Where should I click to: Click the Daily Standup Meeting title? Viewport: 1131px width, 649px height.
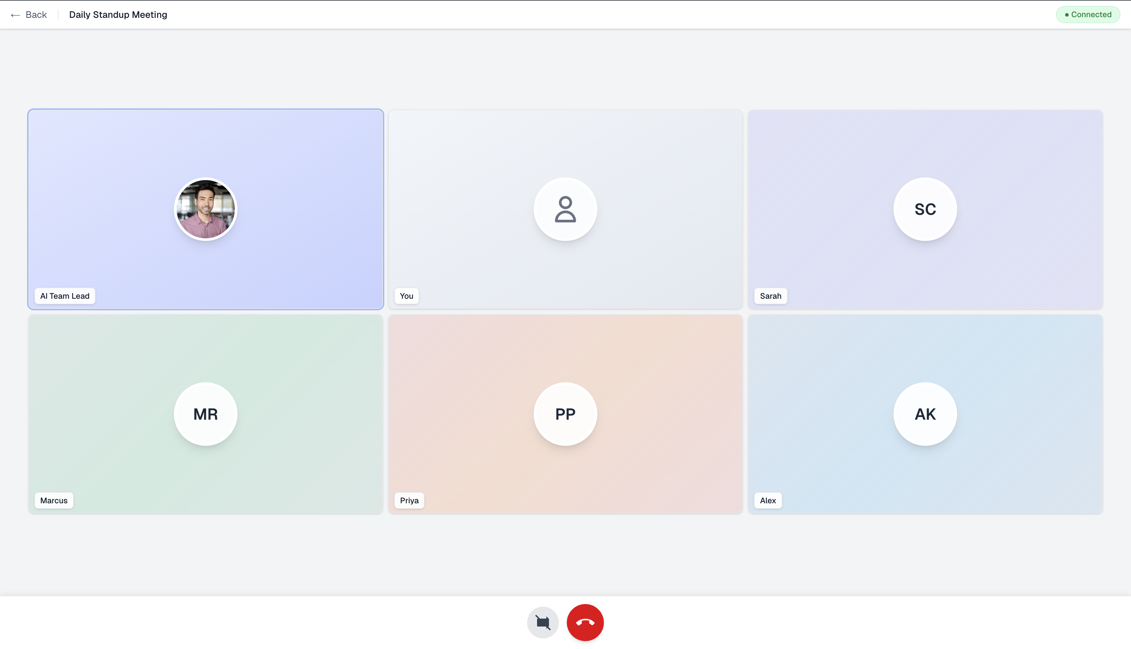118,15
